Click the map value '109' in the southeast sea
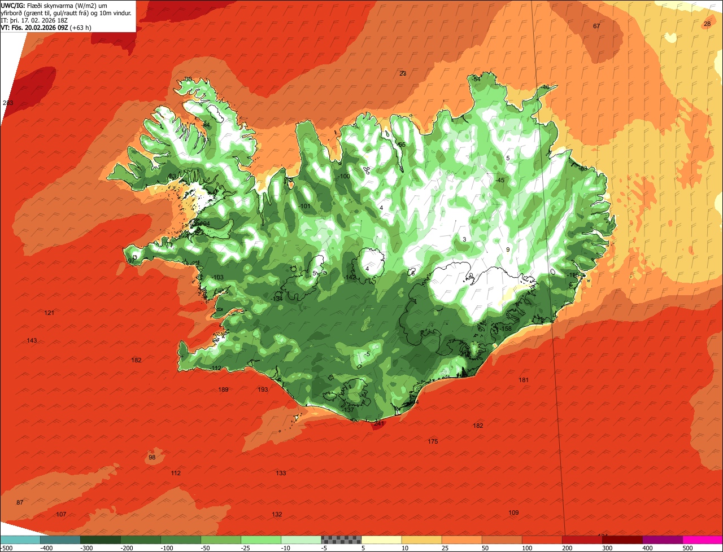 coord(513,512)
